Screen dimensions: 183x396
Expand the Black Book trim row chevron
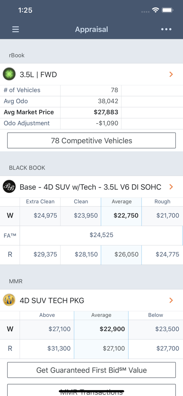click(171, 187)
